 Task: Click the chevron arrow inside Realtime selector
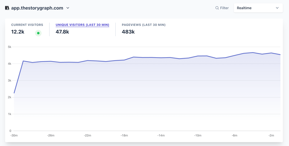click(277, 8)
